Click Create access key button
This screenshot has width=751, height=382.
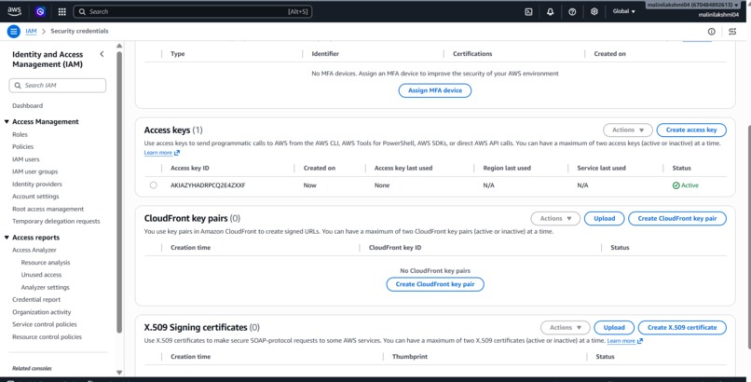pyautogui.click(x=691, y=130)
